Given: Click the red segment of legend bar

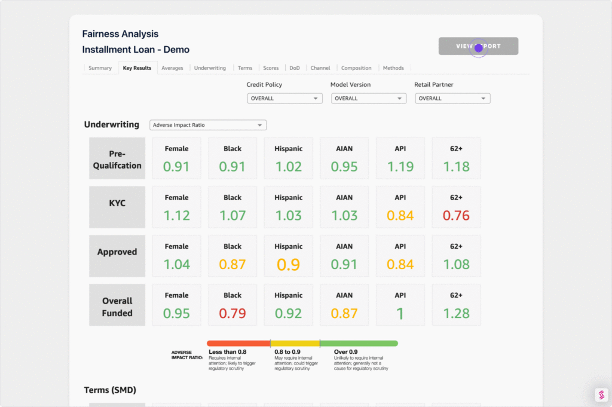Looking at the screenshot, I should point(238,344).
